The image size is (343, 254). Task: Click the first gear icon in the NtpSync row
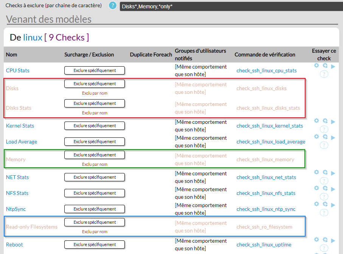(317, 204)
